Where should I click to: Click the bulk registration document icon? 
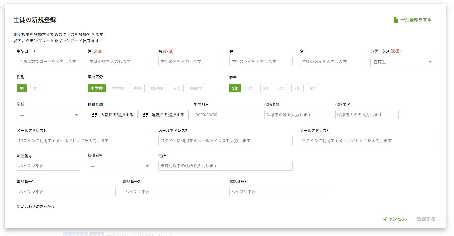(x=396, y=20)
